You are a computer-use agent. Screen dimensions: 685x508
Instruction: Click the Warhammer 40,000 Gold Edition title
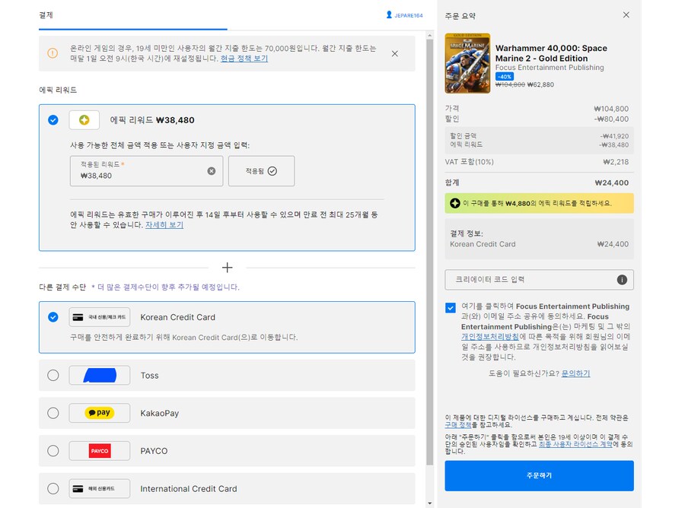click(551, 53)
